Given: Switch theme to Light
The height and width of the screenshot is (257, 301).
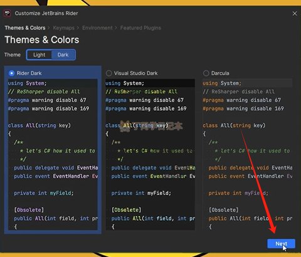Looking at the screenshot, I should [39, 55].
